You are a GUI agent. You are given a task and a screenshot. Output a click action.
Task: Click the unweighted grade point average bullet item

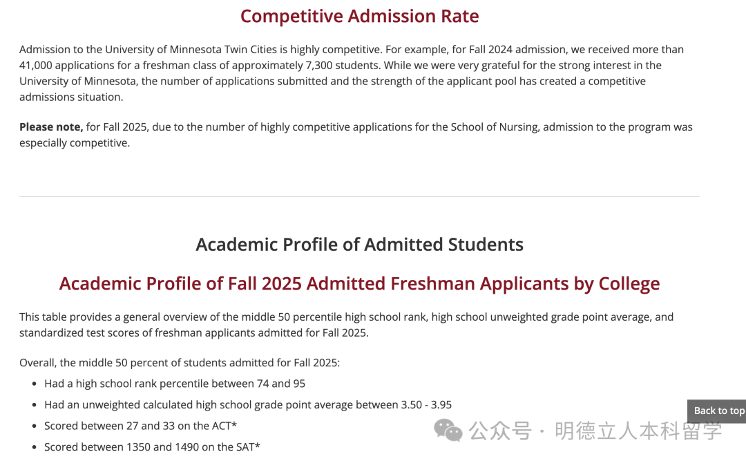click(248, 405)
